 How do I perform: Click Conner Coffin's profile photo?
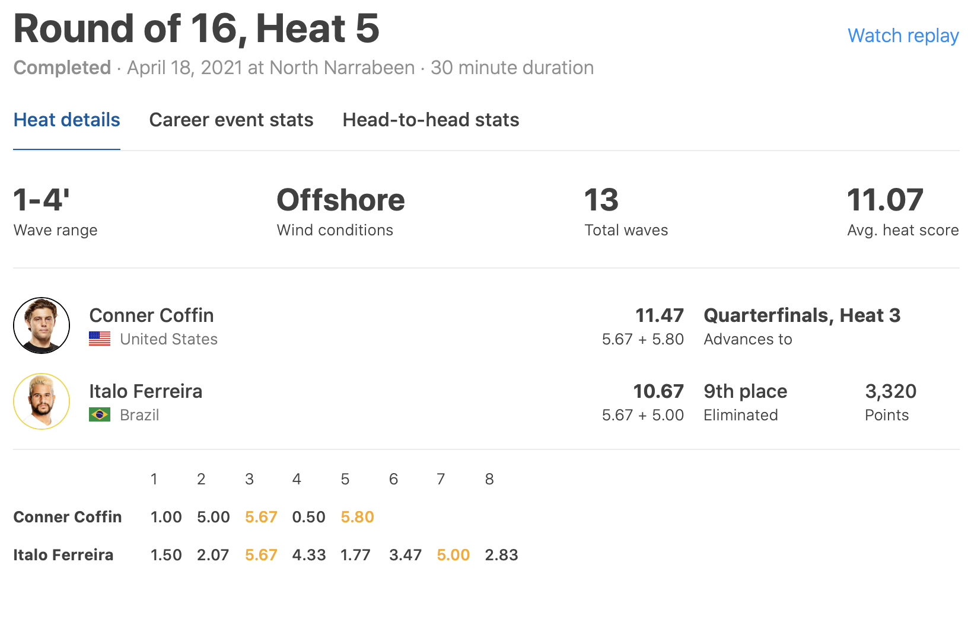(x=42, y=325)
